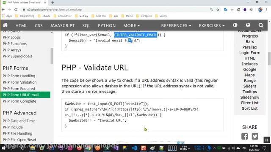Open Tooltips how-to link
The width and height of the screenshot is (271, 152).
[249, 92]
